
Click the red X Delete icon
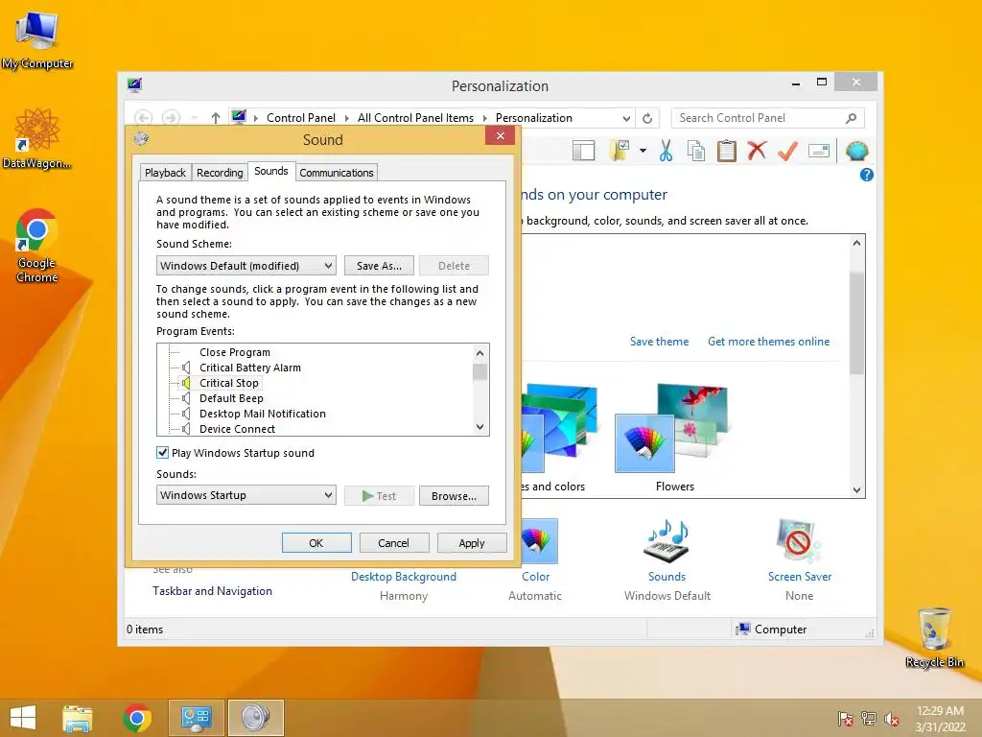(x=757, y=151)
